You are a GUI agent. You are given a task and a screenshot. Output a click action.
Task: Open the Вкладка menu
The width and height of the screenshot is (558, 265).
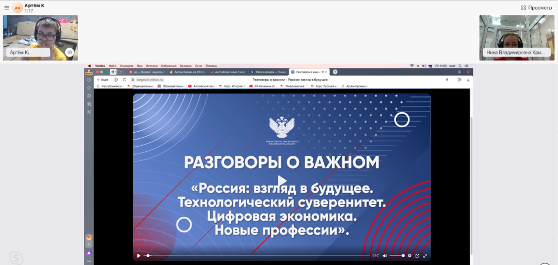tap(185, 66)
